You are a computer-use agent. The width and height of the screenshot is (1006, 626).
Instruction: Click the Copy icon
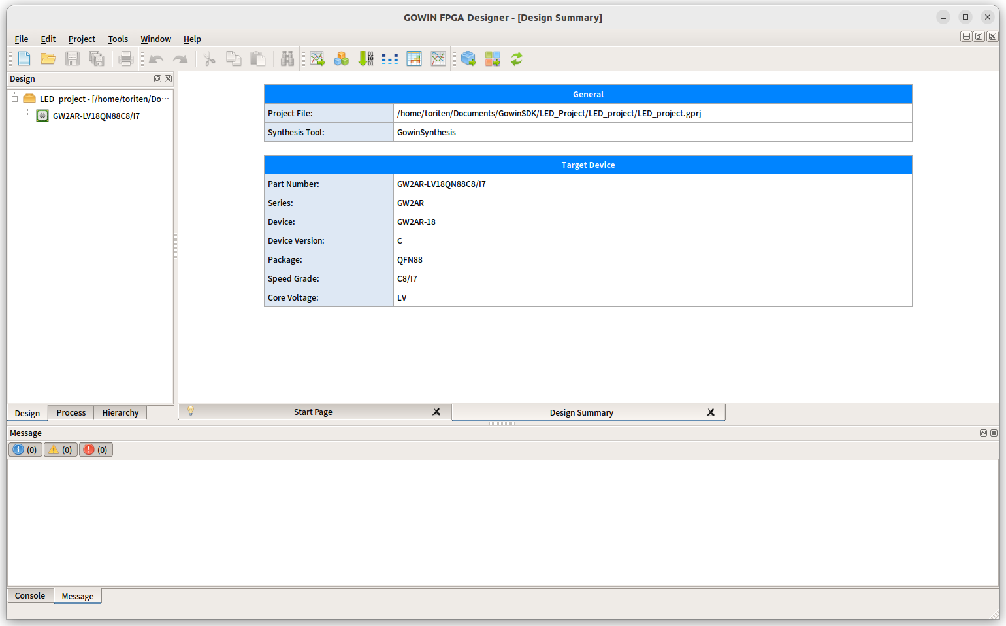pyautogui.click(x=233, y=59)
